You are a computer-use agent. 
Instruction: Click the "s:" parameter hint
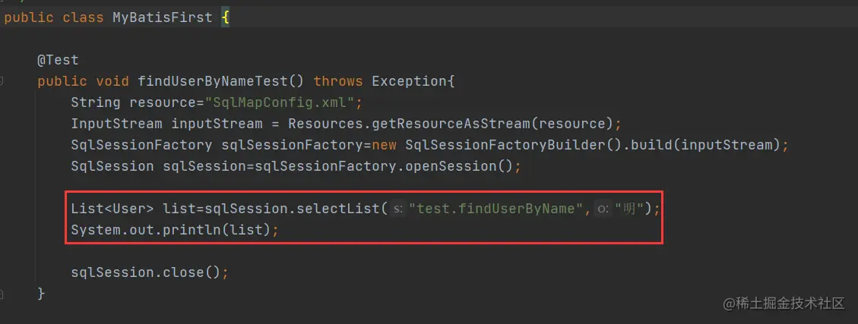398,209
